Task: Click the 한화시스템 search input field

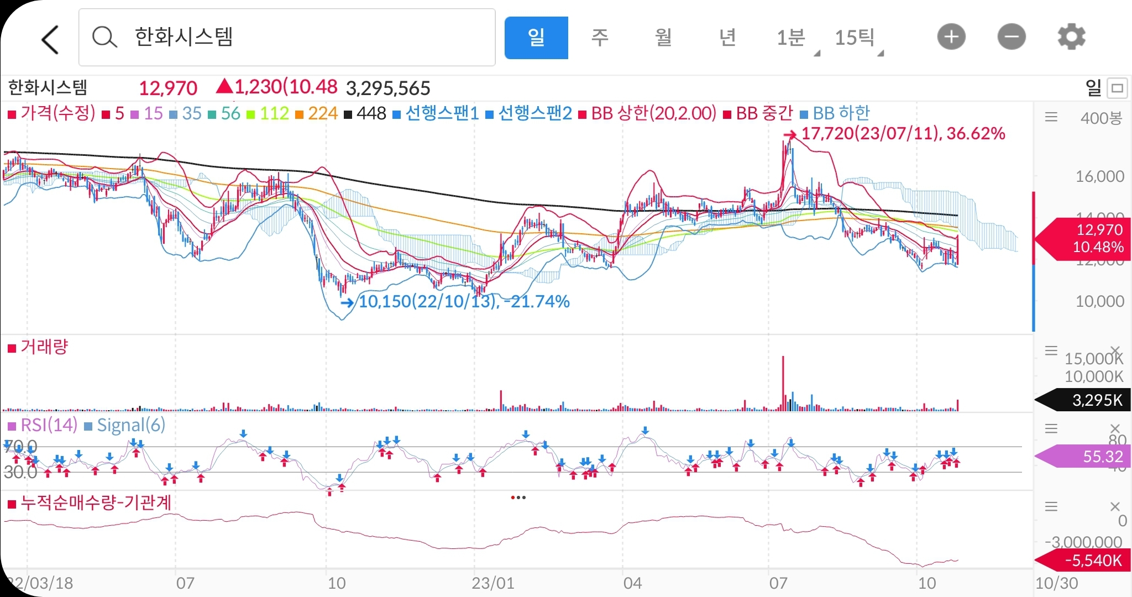Action: pyautogui.click(x=287, y=37)
